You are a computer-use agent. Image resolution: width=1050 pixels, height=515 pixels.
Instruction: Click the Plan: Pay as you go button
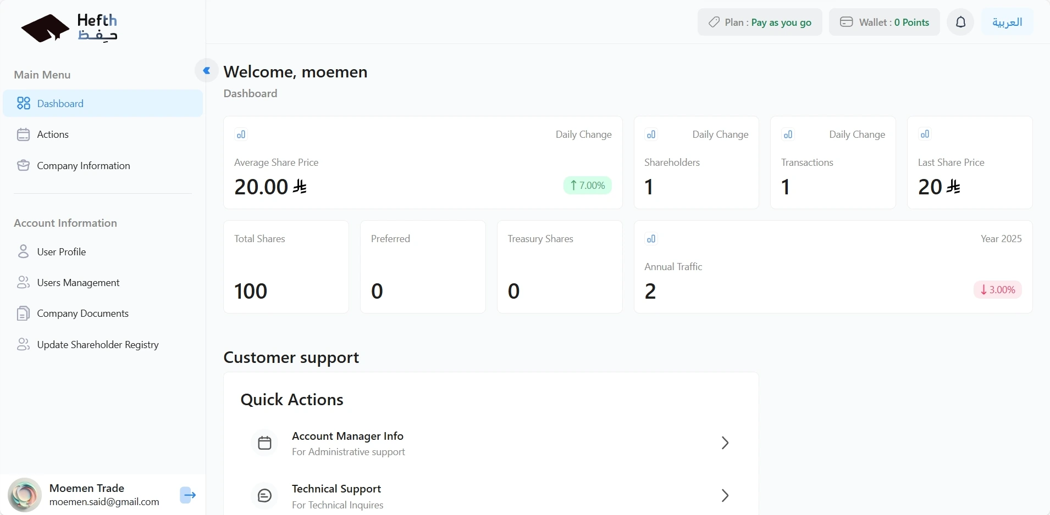(x=760, y=23)
